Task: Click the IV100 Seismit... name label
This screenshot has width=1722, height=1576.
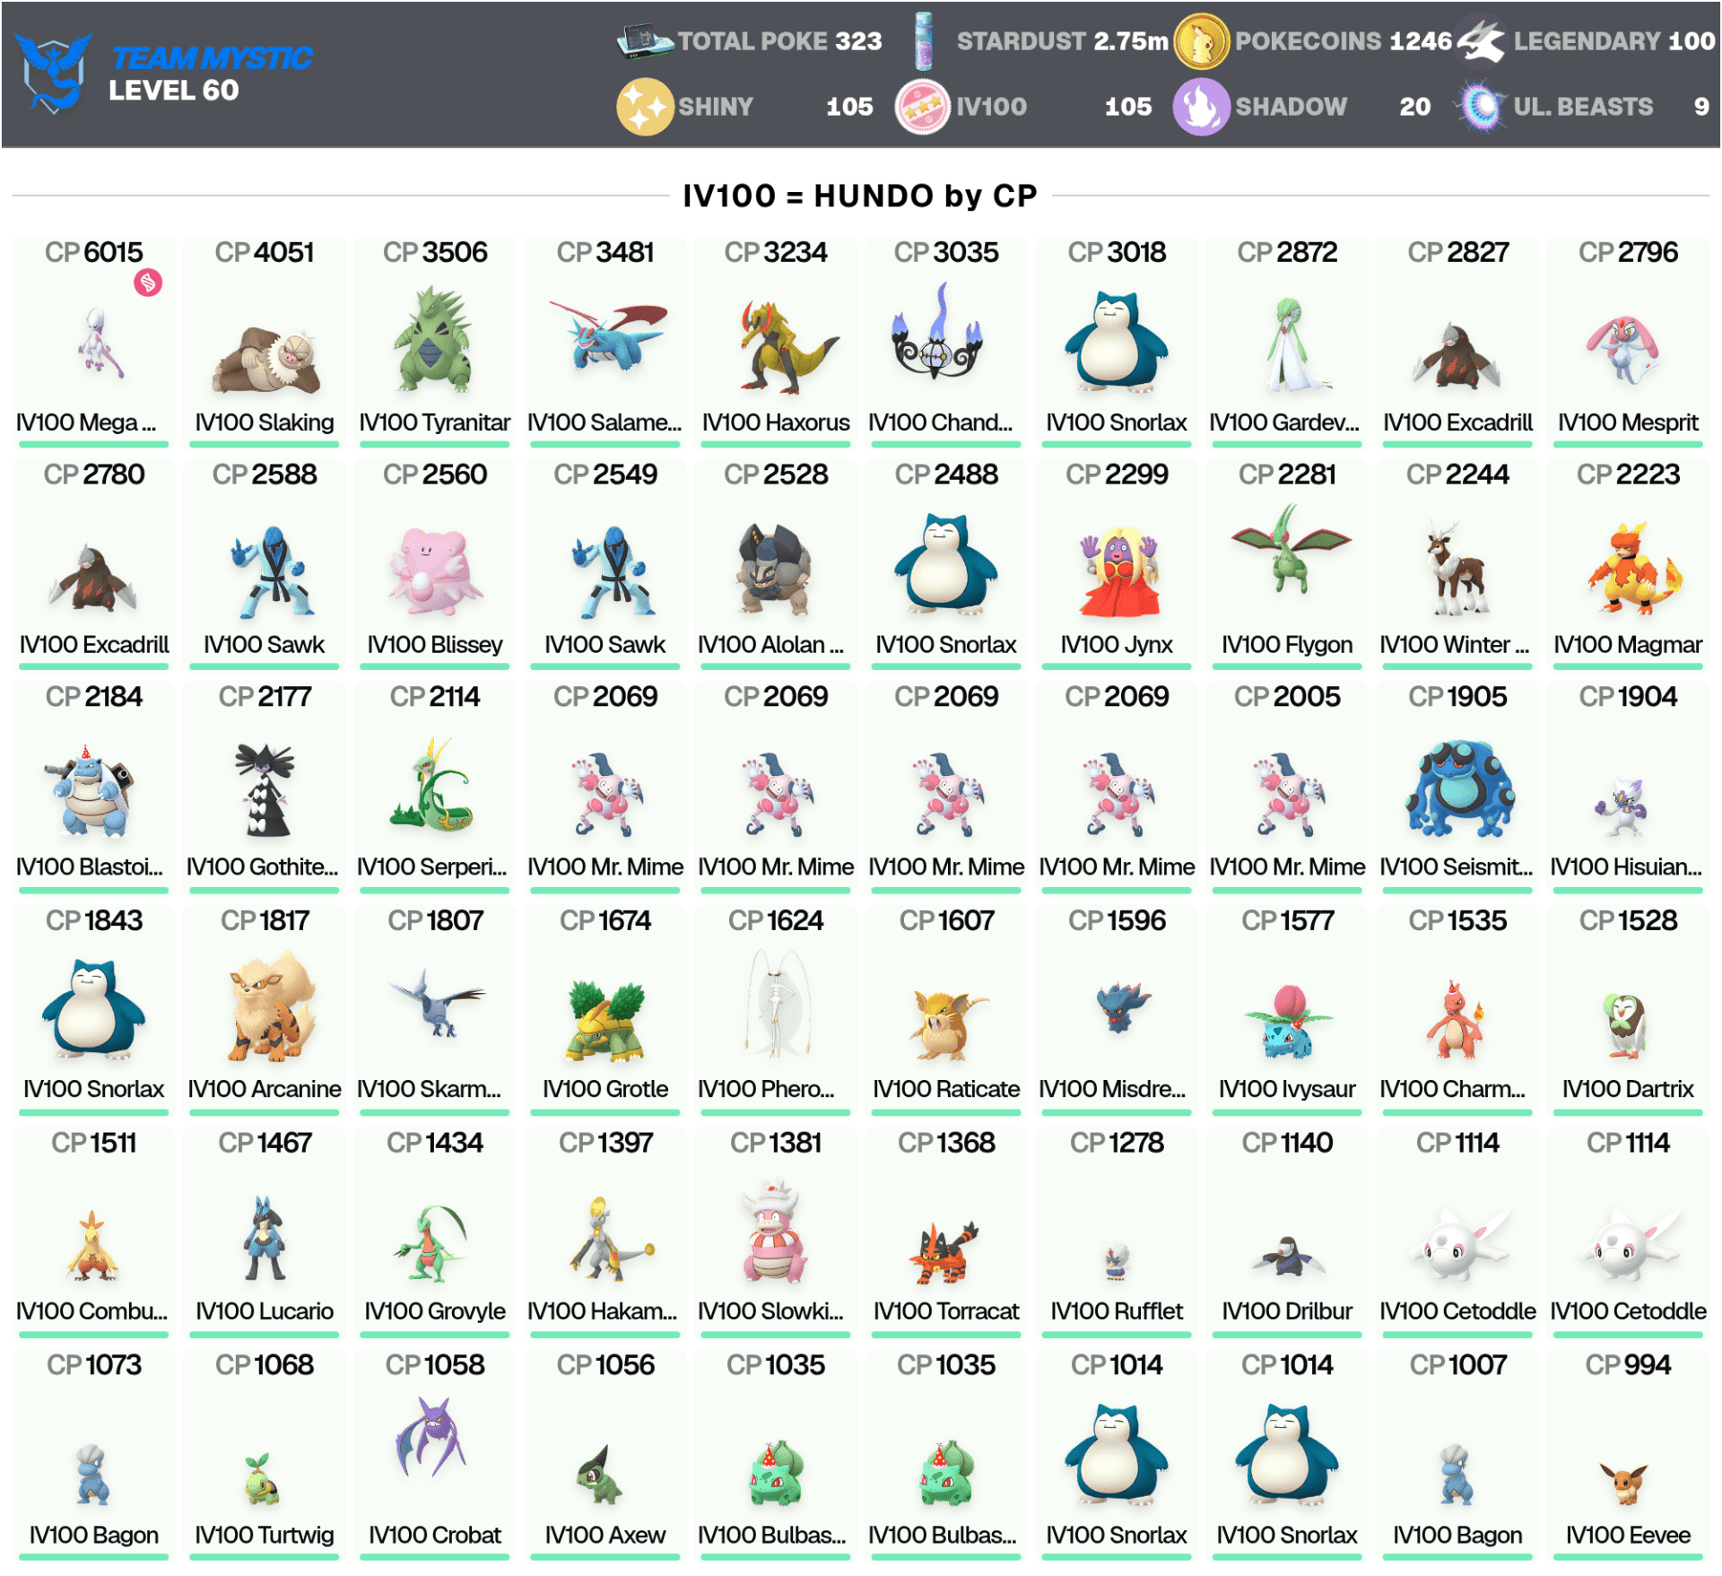Action: (1457, 866)
